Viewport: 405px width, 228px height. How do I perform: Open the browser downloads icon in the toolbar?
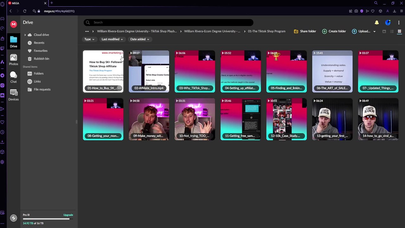coord(394,11)
